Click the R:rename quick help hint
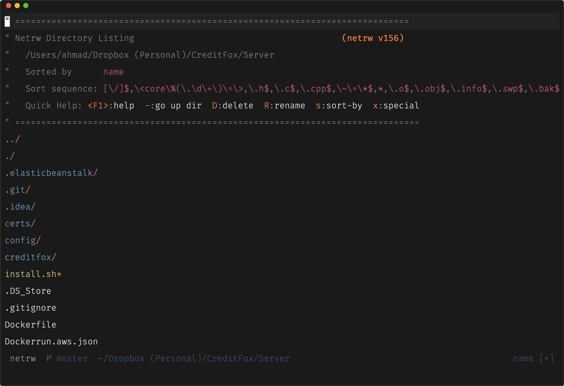The height and width of the screenshot is (386, 564). click(285, 106)
